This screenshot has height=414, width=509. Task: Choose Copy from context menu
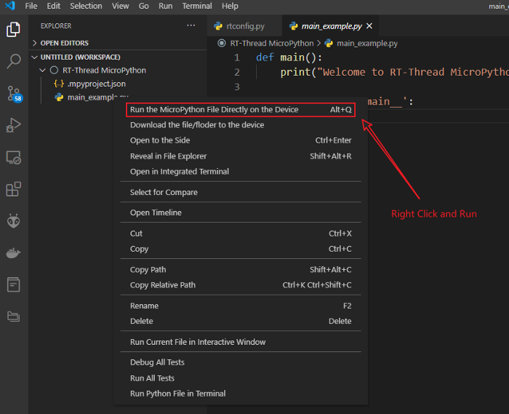coord(241,249)
